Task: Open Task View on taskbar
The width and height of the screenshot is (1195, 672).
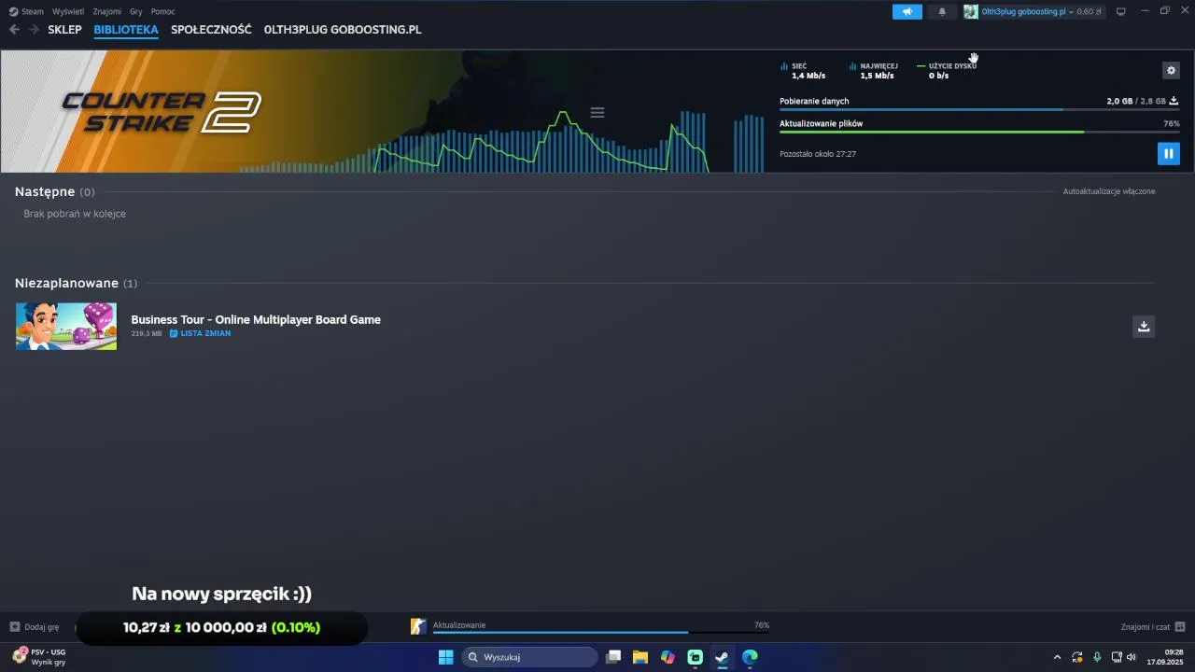Action: tap(613, 657)
